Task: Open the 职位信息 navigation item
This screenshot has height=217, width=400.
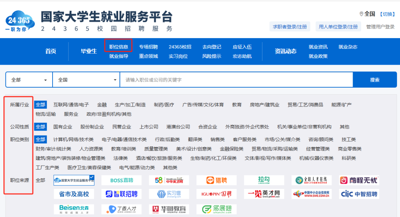Action: pos(119,47)
